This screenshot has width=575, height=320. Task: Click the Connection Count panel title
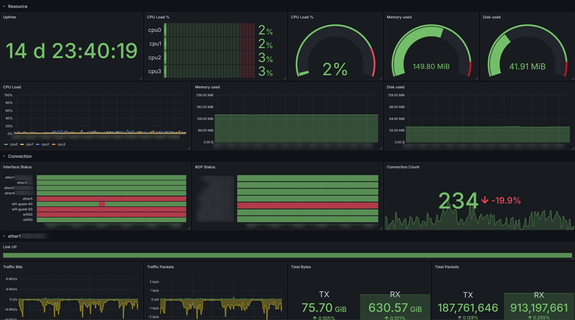(x=403, y=167)
